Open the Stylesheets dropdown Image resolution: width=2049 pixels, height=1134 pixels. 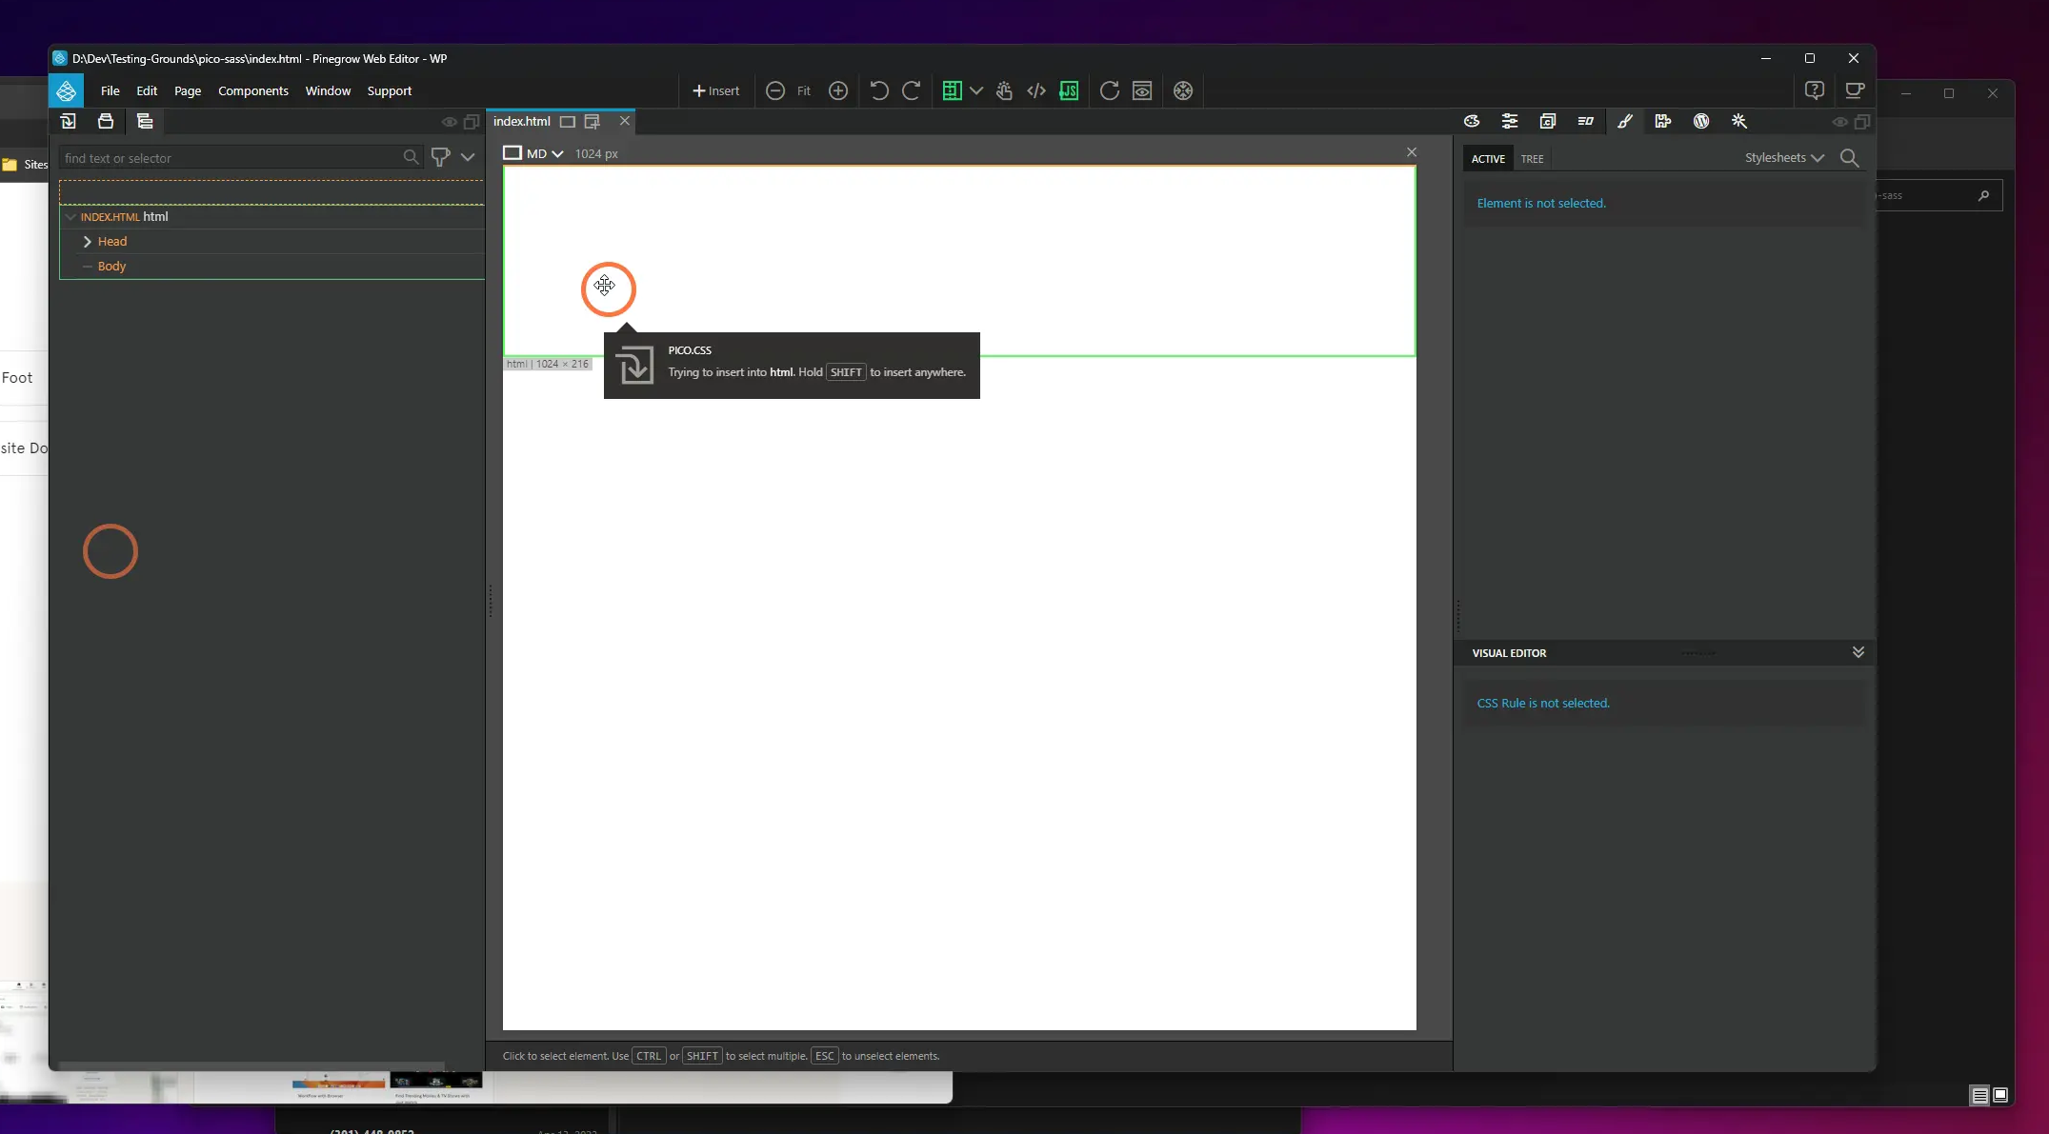pos(1784,158)
